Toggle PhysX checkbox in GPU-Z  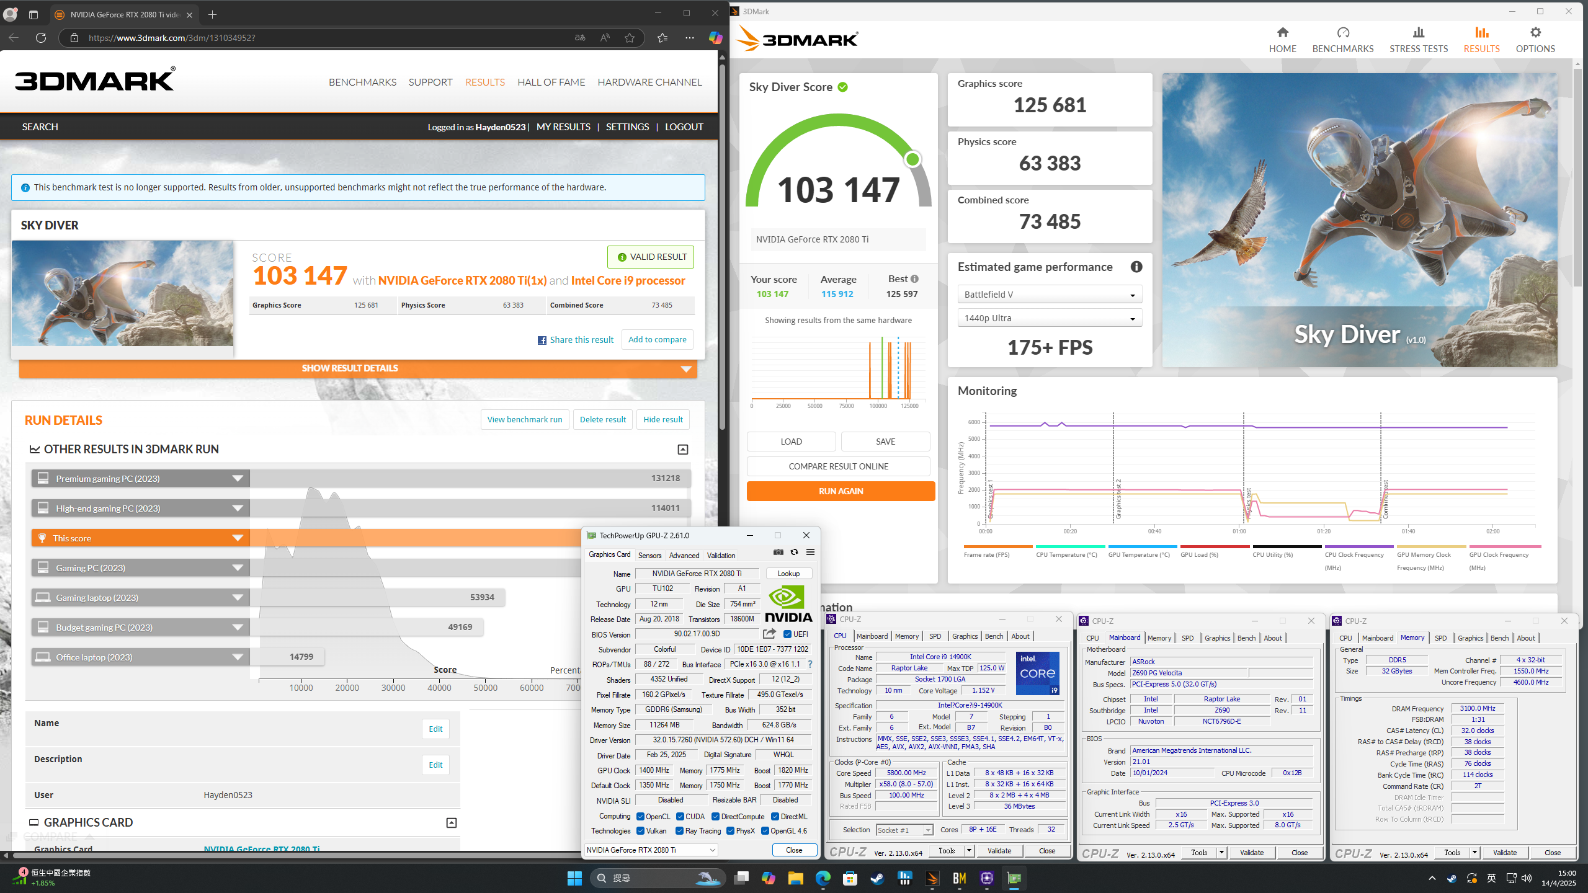pos(730,831)
